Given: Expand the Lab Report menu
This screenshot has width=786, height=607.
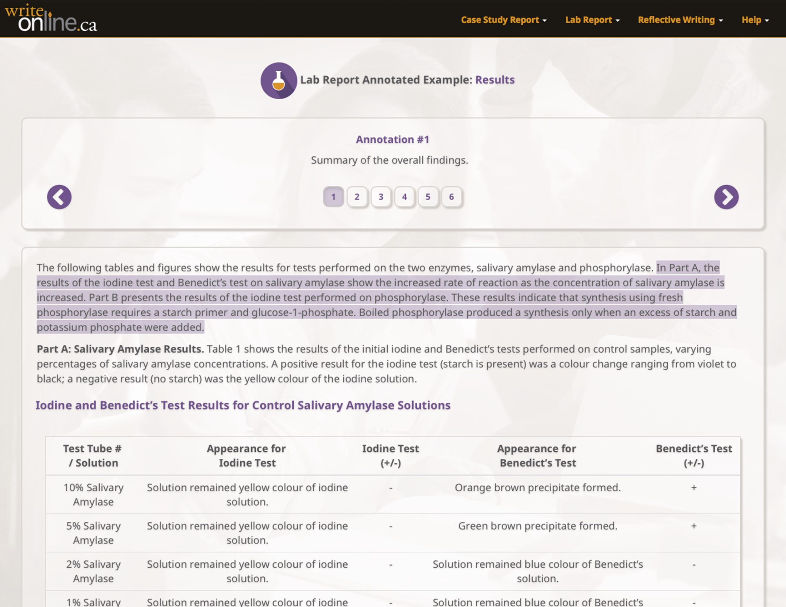Looking at the screenshot, I should (592, 20).
